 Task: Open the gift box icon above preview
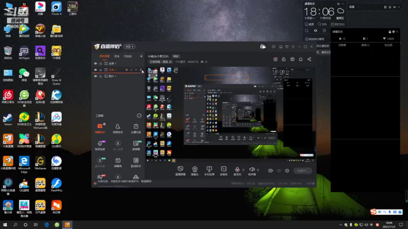(x=275, y=59)
